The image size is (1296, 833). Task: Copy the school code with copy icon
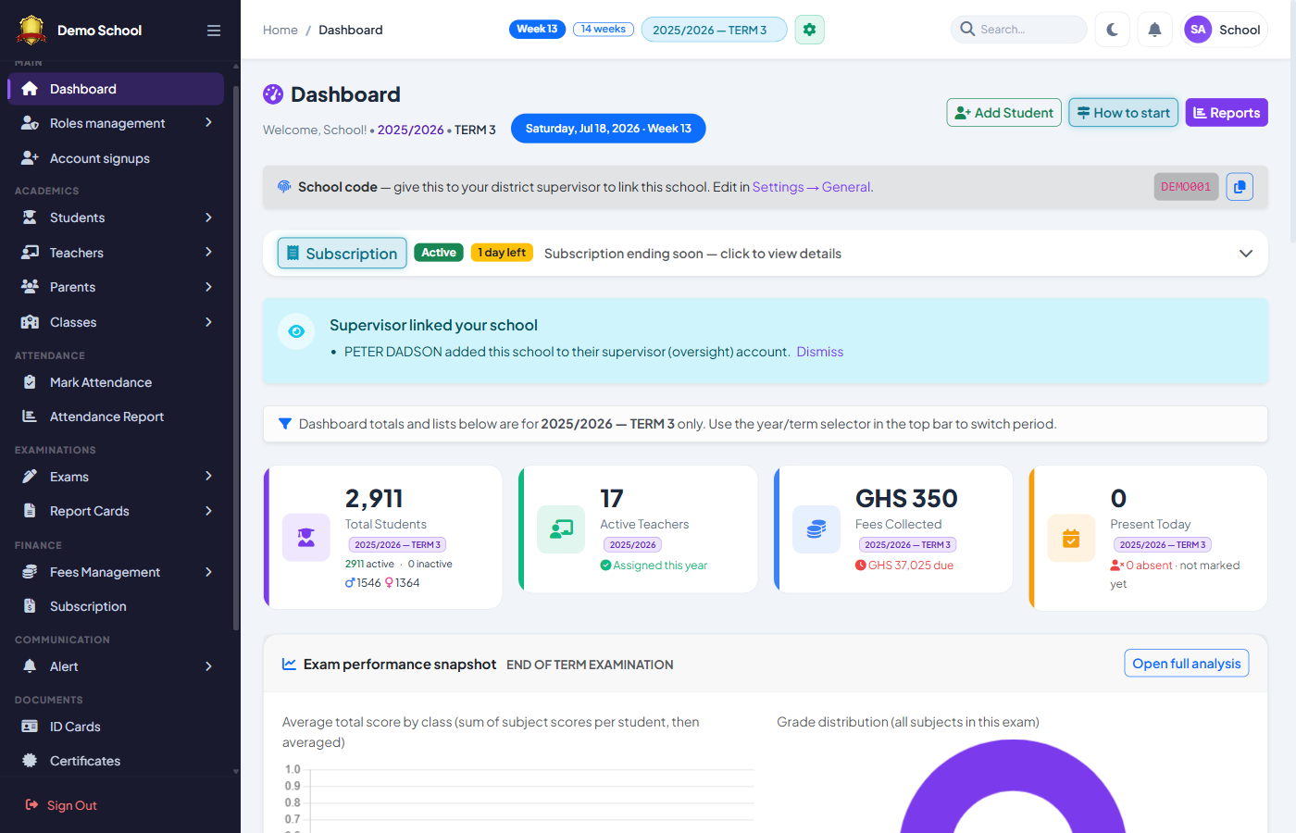1240,187
